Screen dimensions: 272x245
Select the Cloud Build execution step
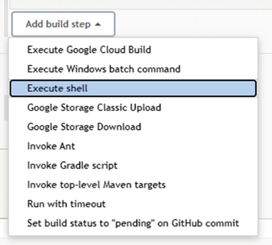pyautogui.click(x=89, y=50)
